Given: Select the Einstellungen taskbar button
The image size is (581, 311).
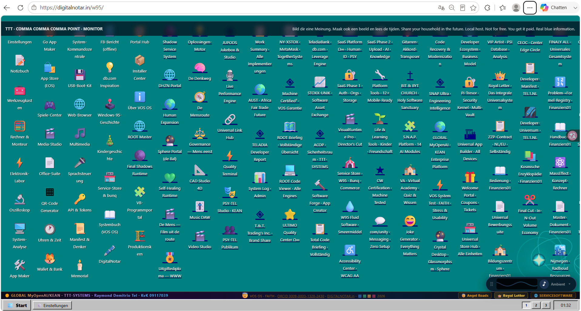Looking at the screenshot, I should pos(52,305).
